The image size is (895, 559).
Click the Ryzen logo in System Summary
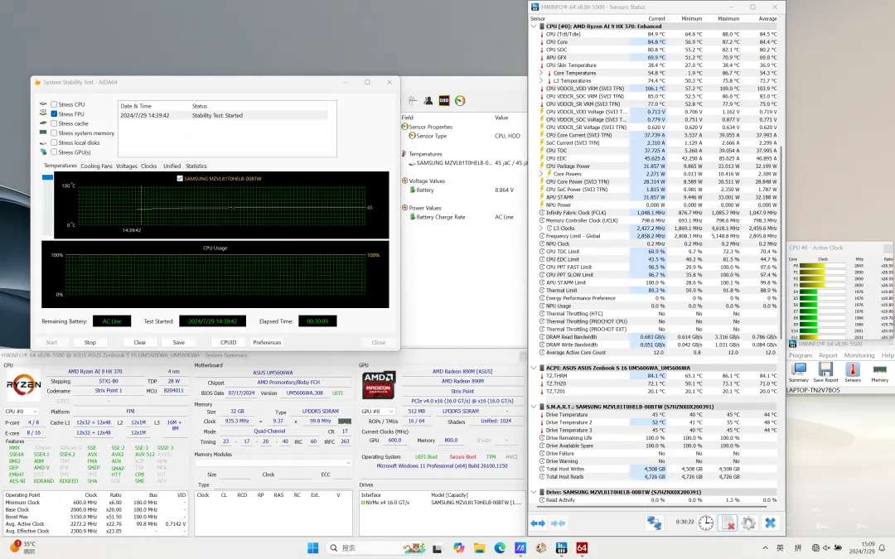coord(24,384)
